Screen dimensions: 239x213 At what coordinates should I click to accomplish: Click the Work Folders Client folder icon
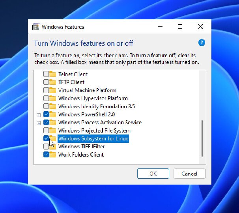[53, 155]
